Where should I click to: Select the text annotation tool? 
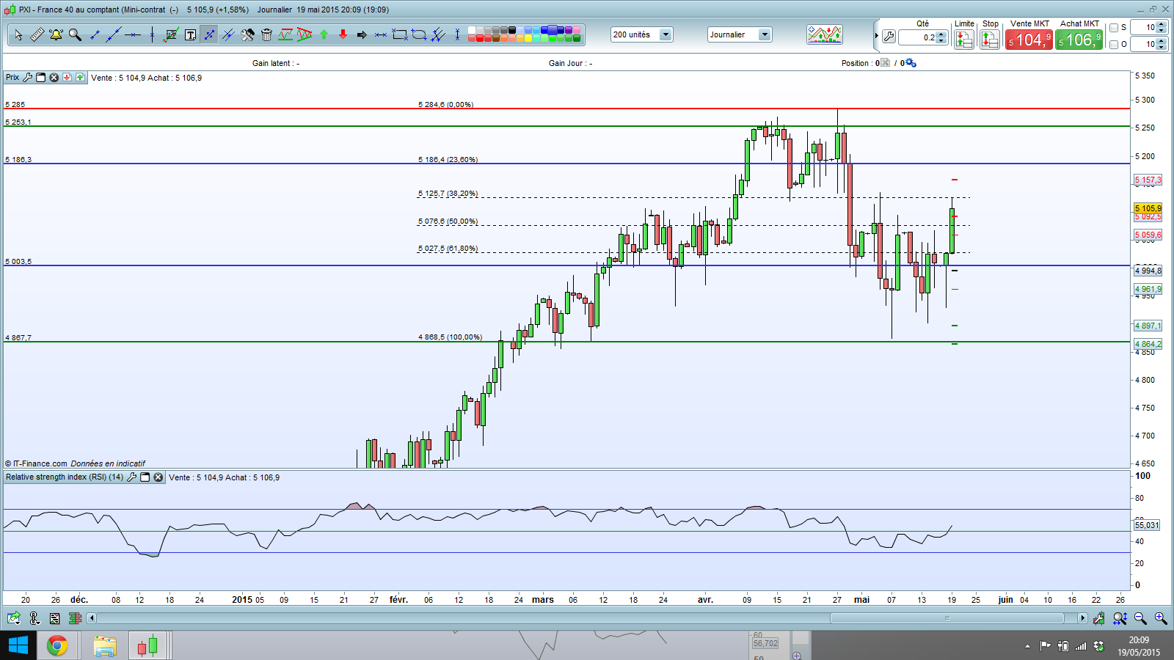[x=190, y=34]
